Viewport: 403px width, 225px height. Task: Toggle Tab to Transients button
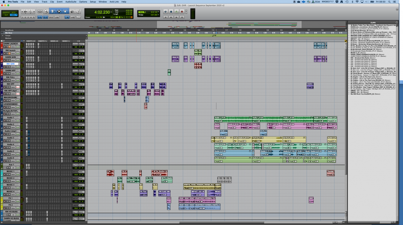coord(40,17)
